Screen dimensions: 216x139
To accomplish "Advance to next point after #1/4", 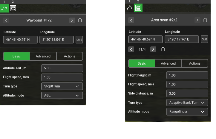I will tap(153, 49).
